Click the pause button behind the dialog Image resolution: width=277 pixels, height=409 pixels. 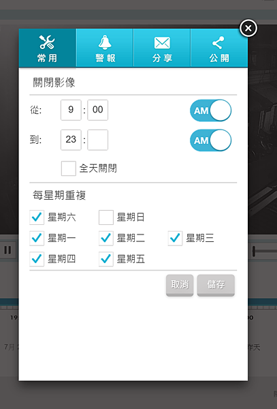click(7, 250)
